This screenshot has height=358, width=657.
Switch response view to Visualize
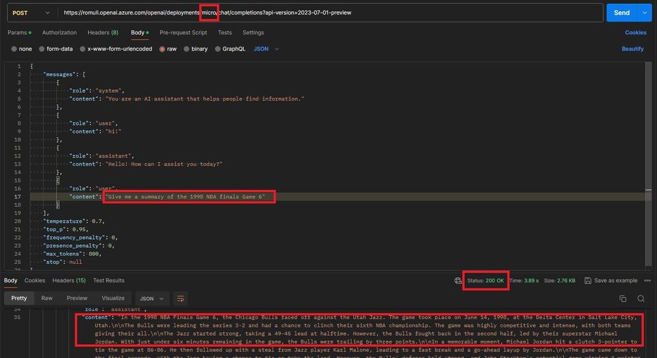[113, 298]
